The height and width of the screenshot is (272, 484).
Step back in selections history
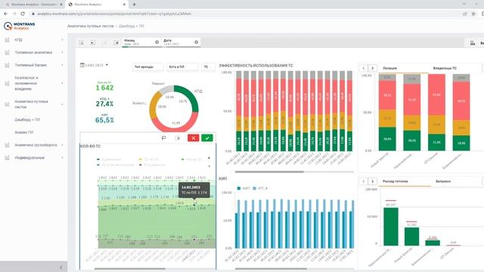pyautogui.click(x=93, y=42)
